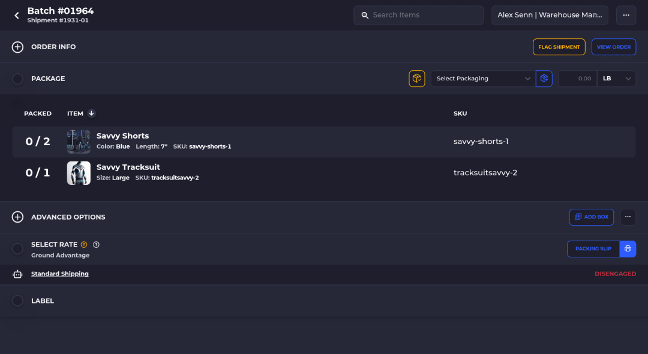
Task: Toggle the Package status circle
Action: [17, 79]
